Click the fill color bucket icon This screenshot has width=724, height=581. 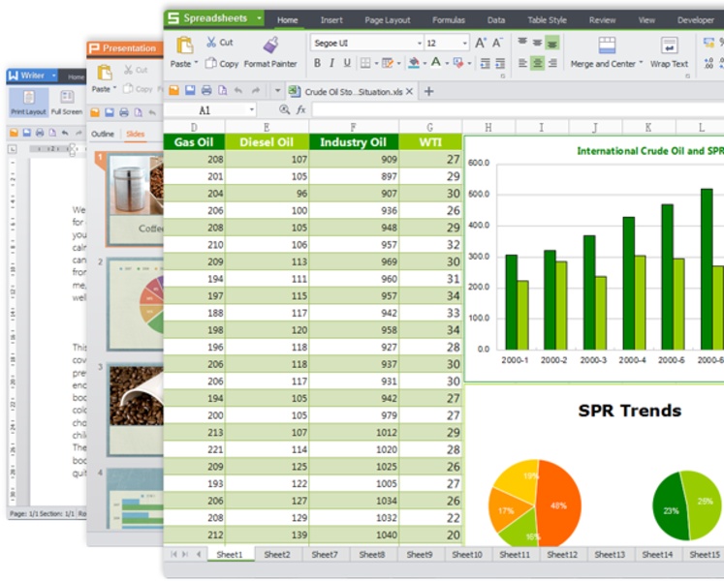[414, 63]
